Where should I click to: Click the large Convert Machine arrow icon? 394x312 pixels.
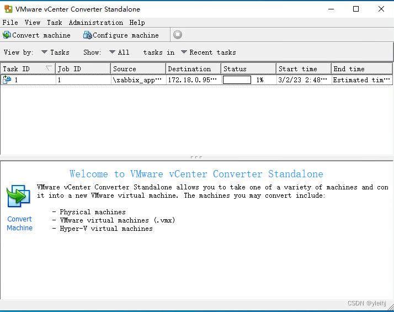point(19,196)
